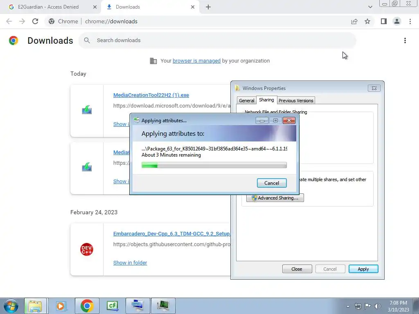Open Chrome's main three-dot menu

(x=410, y=21)
